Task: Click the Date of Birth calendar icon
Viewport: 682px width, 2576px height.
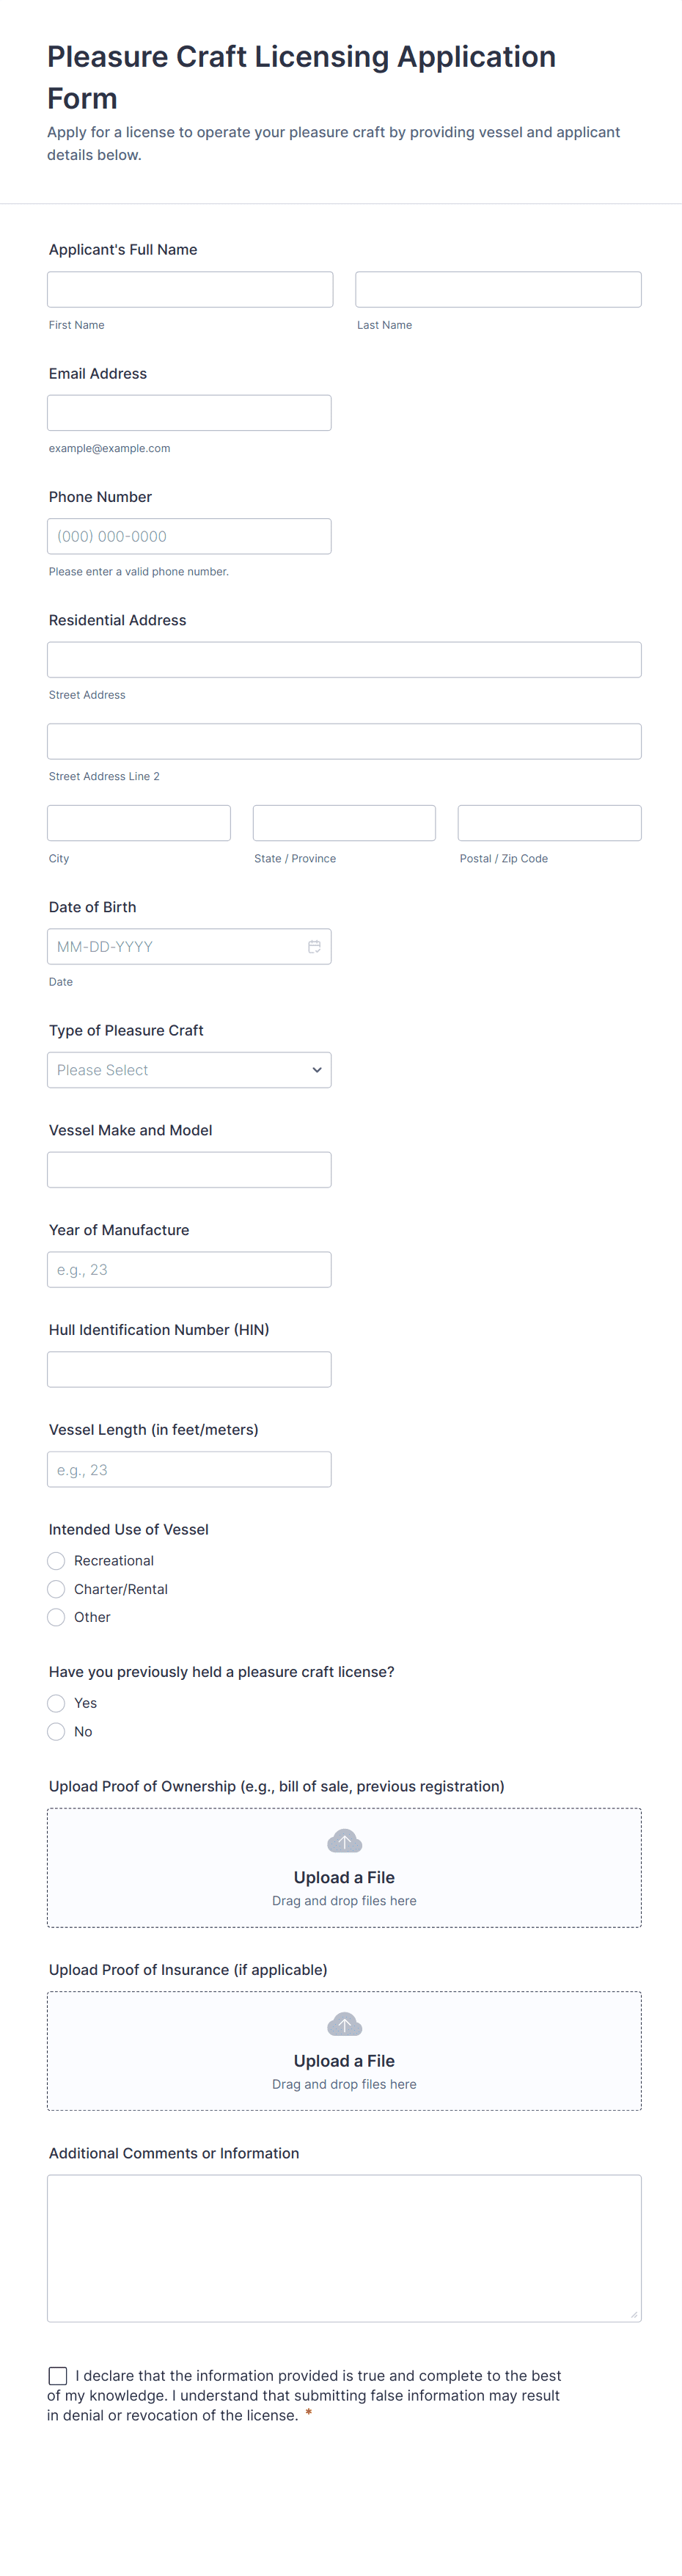Action: pyautogui.click(x=314, y=946)
